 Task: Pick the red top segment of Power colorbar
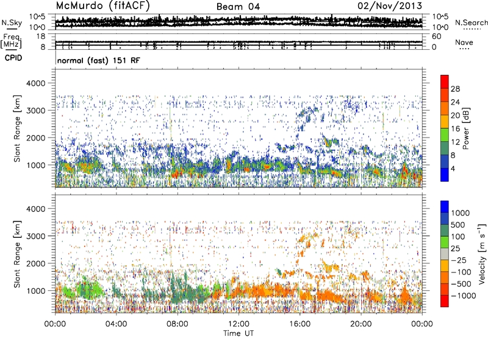point(445,82)
